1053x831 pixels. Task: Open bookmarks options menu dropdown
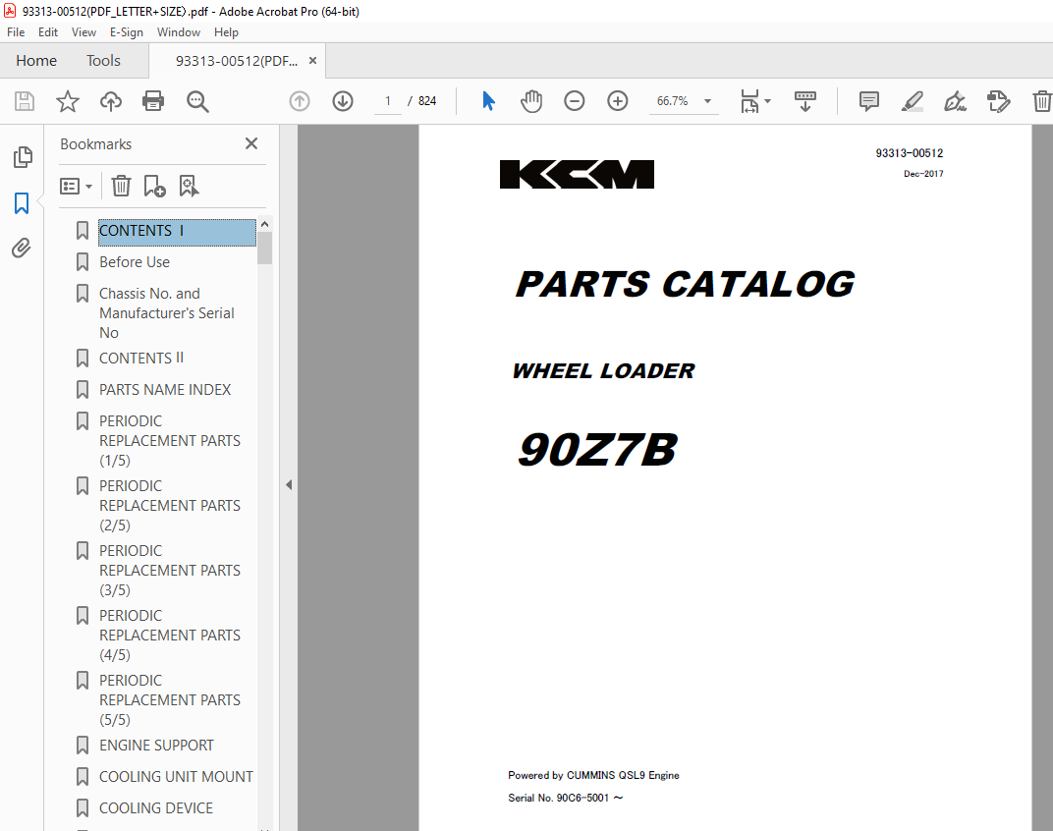[x=76, y=186]
